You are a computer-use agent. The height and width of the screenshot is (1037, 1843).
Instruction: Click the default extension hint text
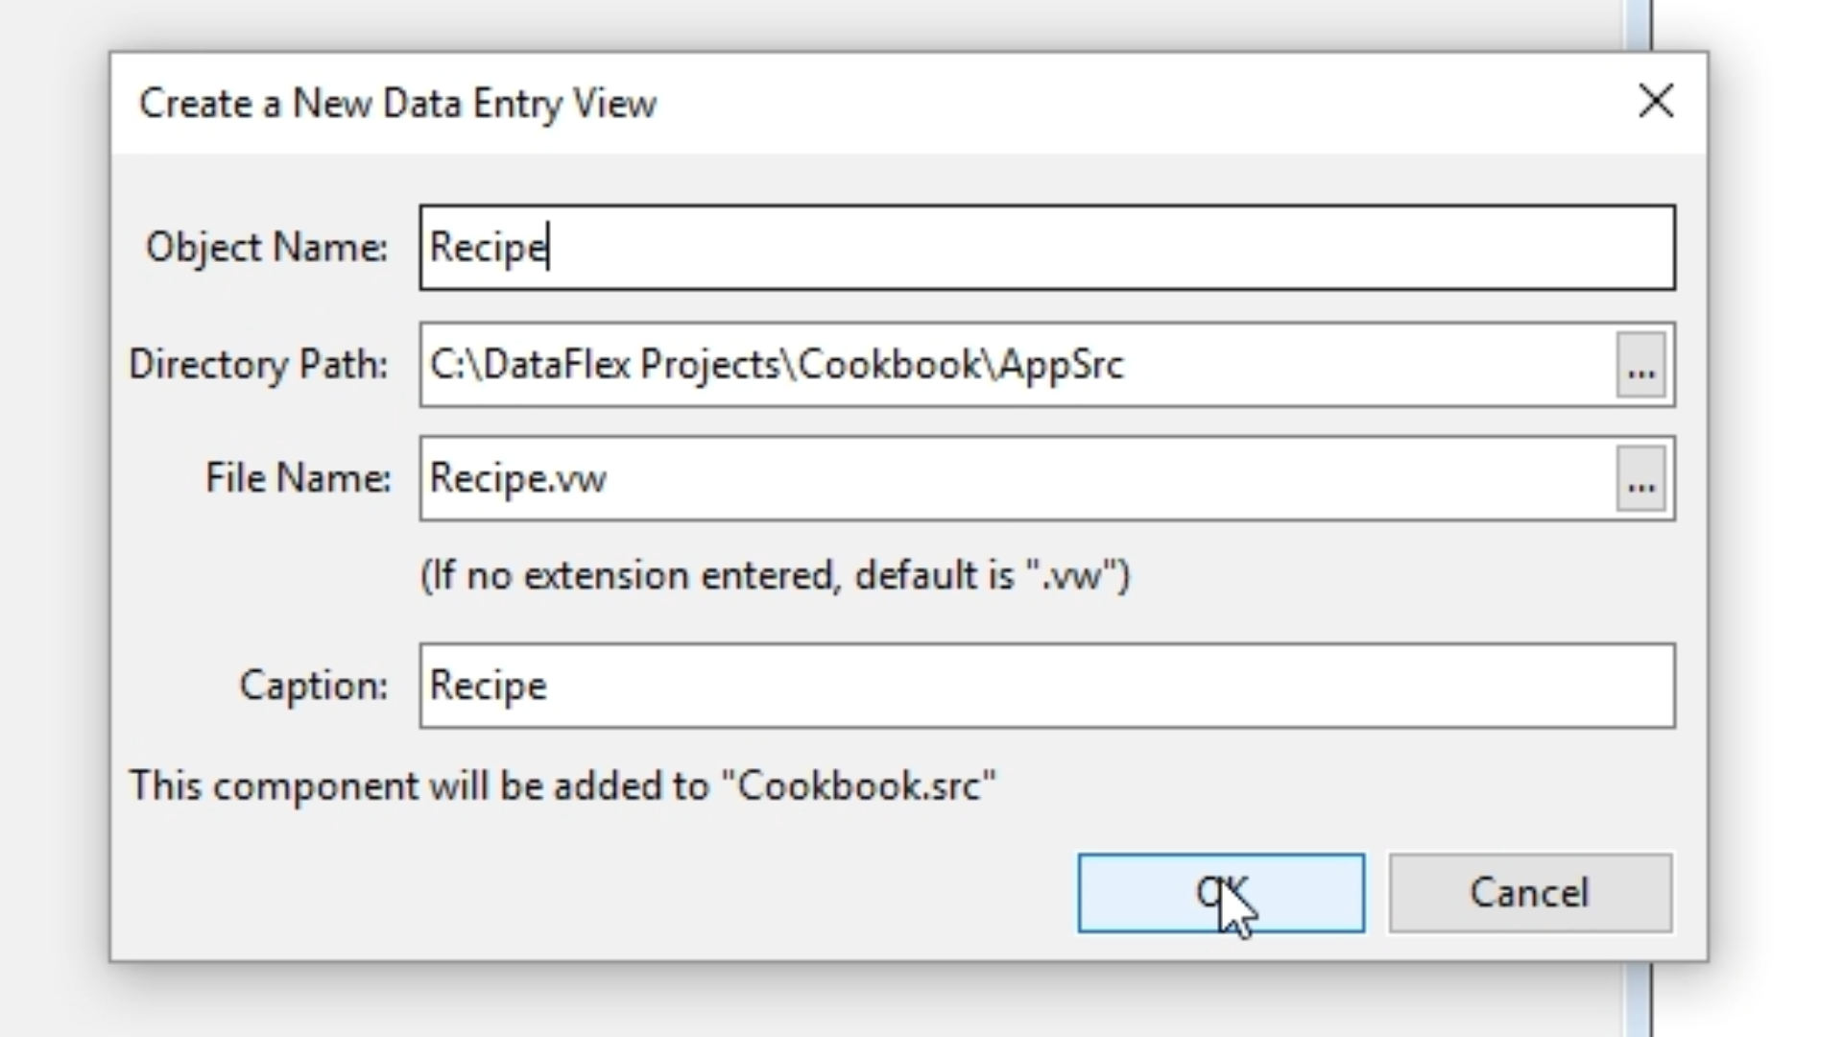775,576
